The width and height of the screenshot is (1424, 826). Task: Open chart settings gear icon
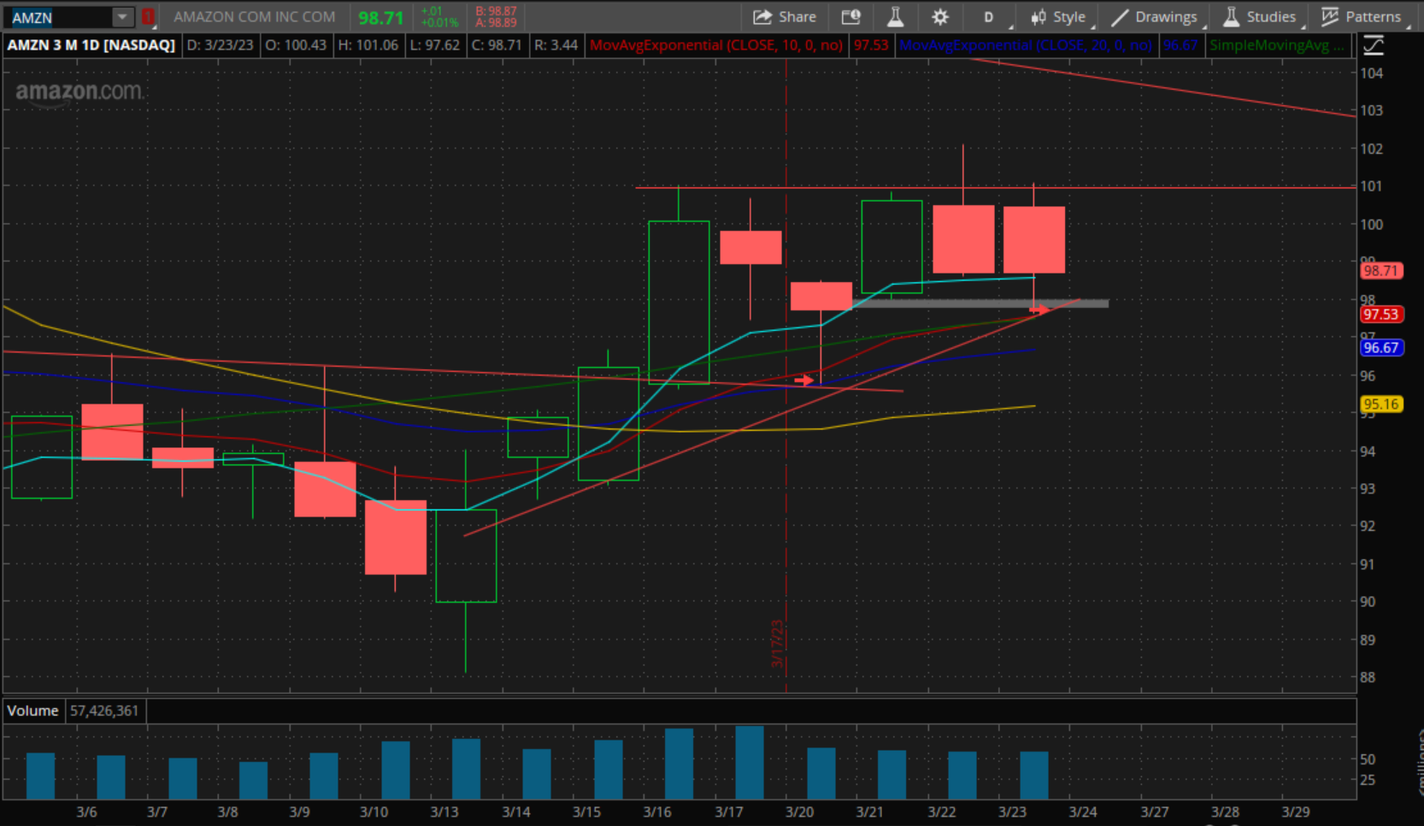tap(940, 17)
